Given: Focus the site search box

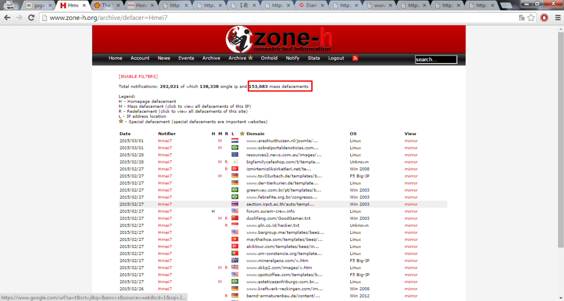Looking at the screenshot, I should coord(436,59).
